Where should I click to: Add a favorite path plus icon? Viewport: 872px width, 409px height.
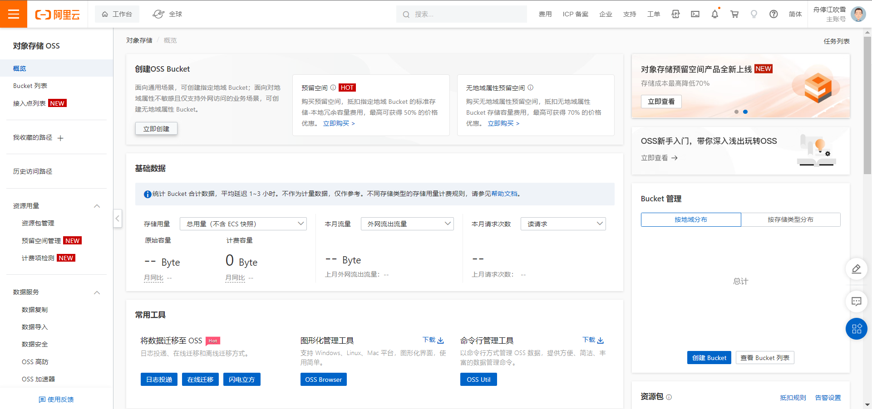[60, 138]
